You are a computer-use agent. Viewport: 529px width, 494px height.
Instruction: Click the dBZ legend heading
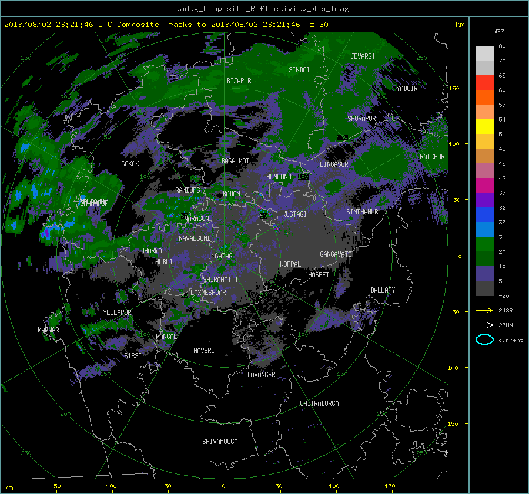click(498, 32)
